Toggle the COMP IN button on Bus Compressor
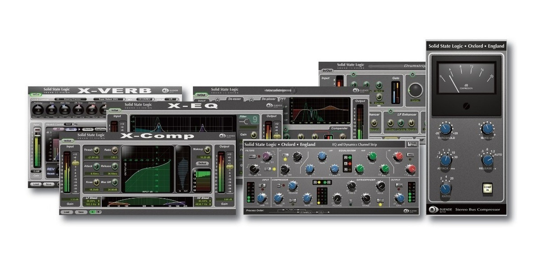 [x=487, y=188]
